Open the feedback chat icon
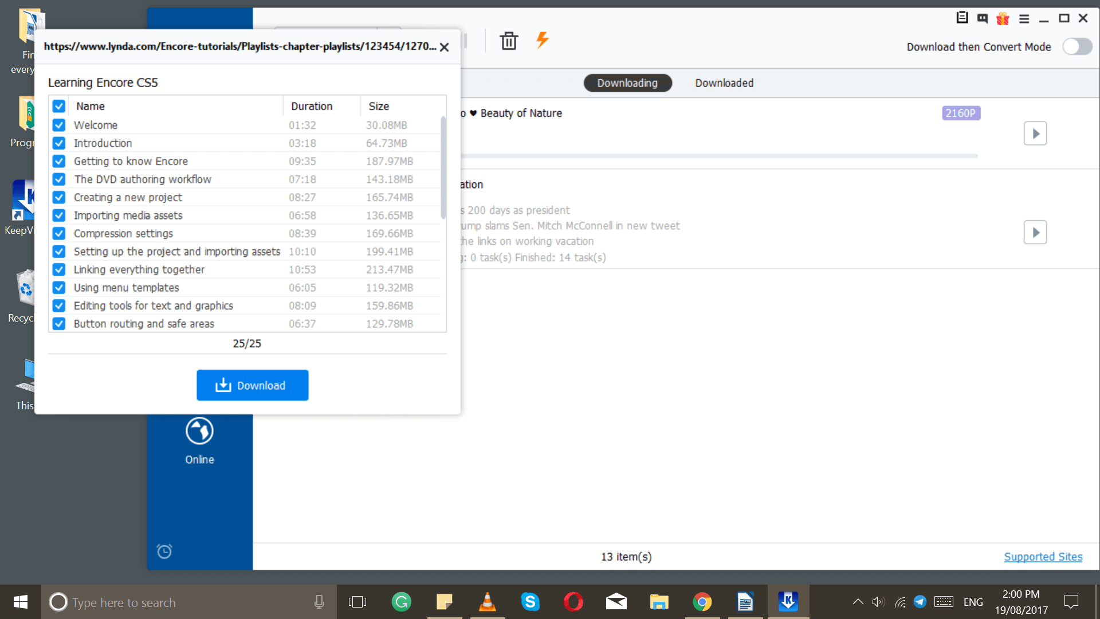The image size is (1100, 619). pyautogui.click(x=983, y=18)
